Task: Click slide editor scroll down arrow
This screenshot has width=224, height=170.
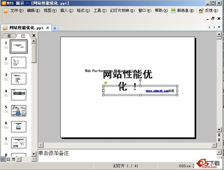Action: tap(219, 129)
